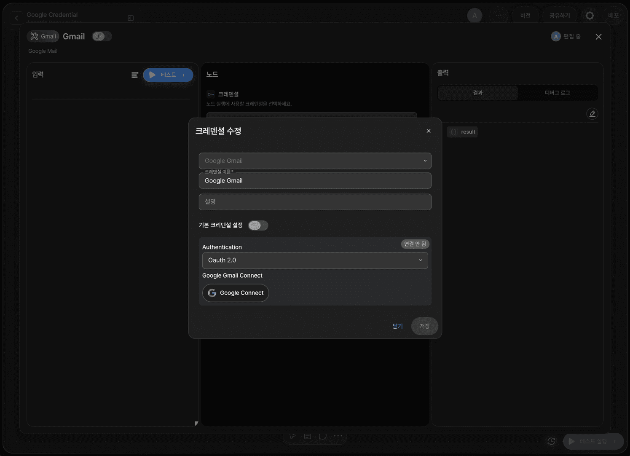Viewport: 630px width, 456px height.
Task: Close the 크레덴셜 수정 dialog with the X
Action: point(429,131)
